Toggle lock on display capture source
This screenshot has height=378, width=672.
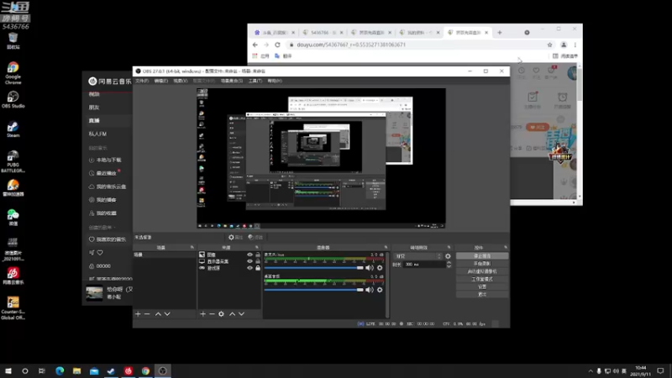coord(258,261)
